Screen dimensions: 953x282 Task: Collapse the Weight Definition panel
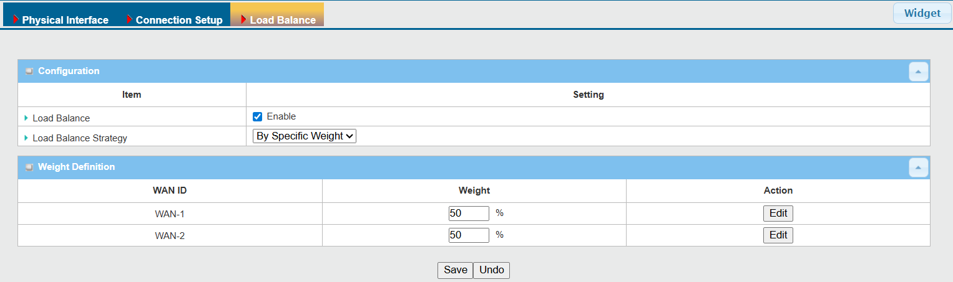[x=918, y=167]
